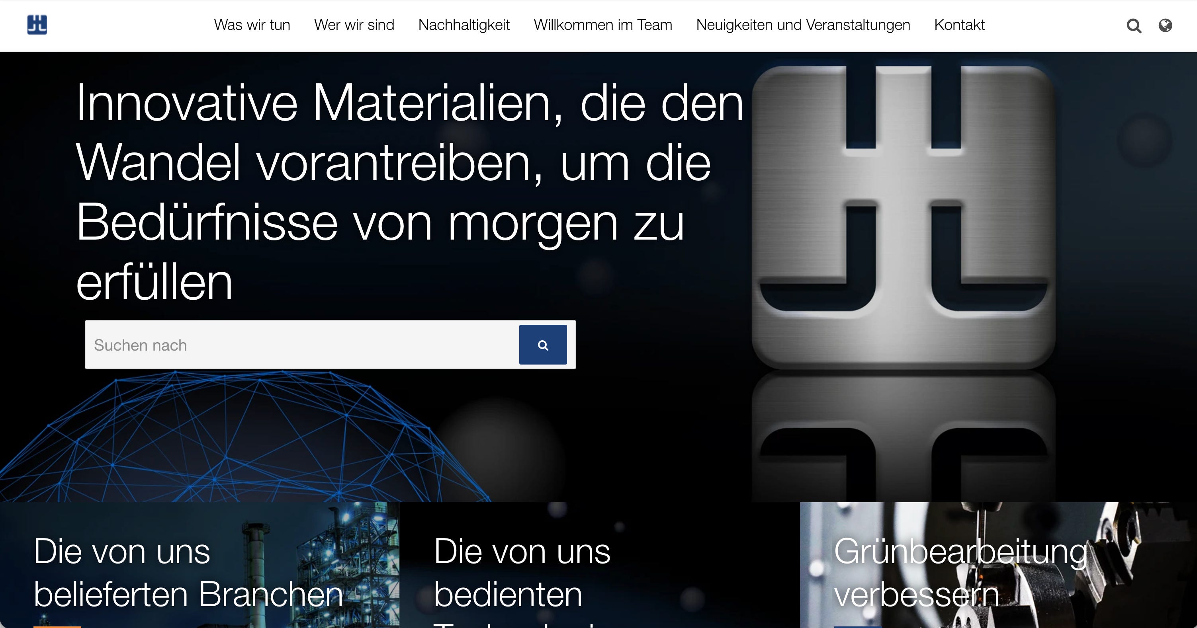Image resolution: width=1197 pixels, height=628 pixels.
Task: Click the orange underline below Branchen
Action: [x=57, y=626]
